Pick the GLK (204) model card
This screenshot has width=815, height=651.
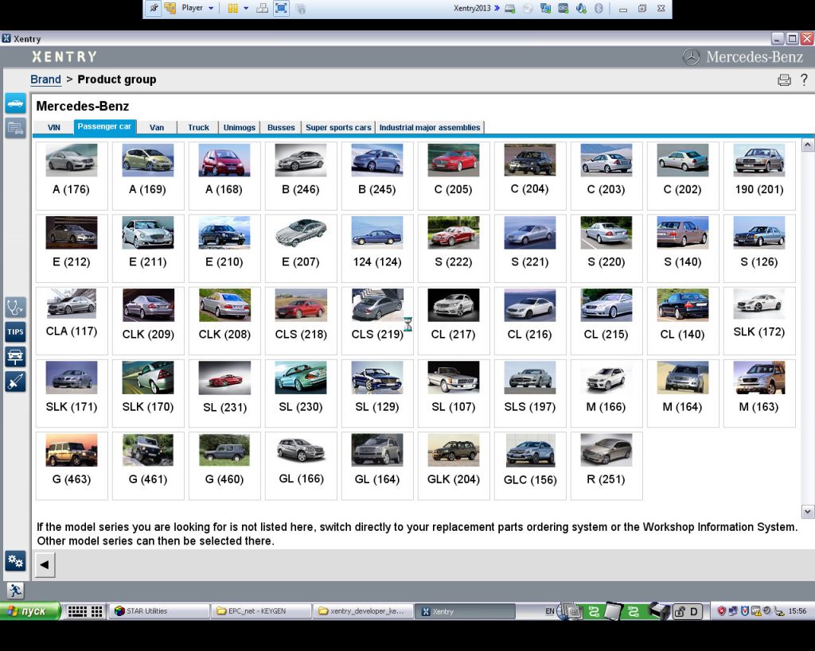(x=454, y=466)
